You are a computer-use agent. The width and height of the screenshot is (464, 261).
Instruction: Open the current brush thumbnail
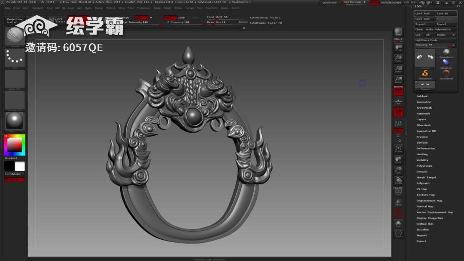pyautogui.click(x=15, y=37)
